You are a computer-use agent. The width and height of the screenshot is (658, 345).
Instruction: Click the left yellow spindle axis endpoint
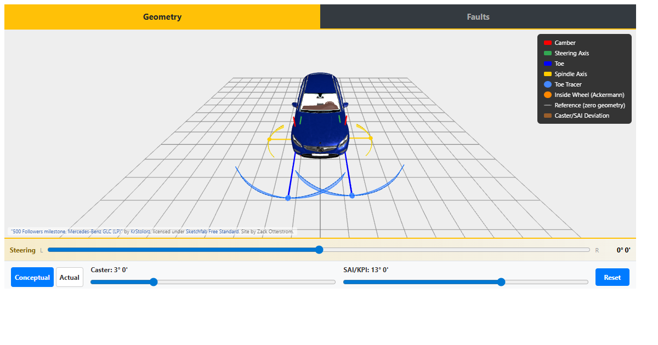pos(269,140)
